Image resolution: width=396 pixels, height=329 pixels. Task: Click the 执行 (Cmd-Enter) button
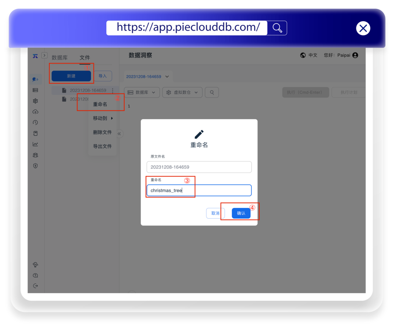pos(305,92)
